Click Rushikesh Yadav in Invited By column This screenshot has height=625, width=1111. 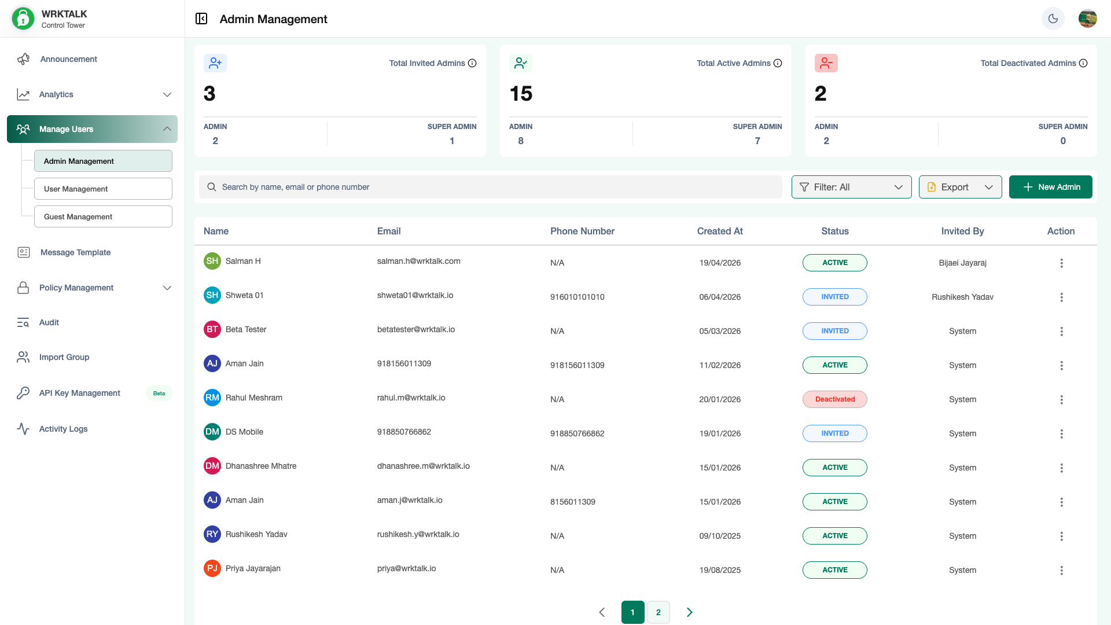click(x=962, y=297)
